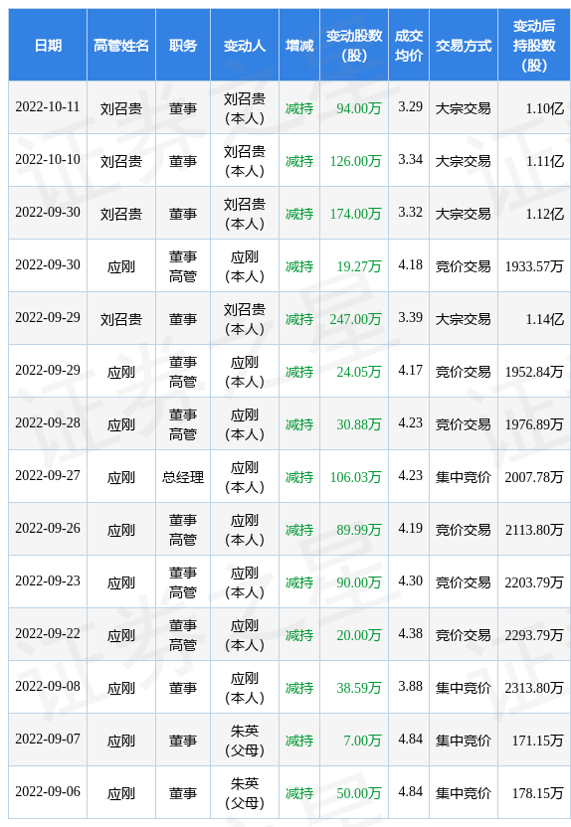
Task: Select the 4.38 average price cell
Action: (x=411, y=633)
